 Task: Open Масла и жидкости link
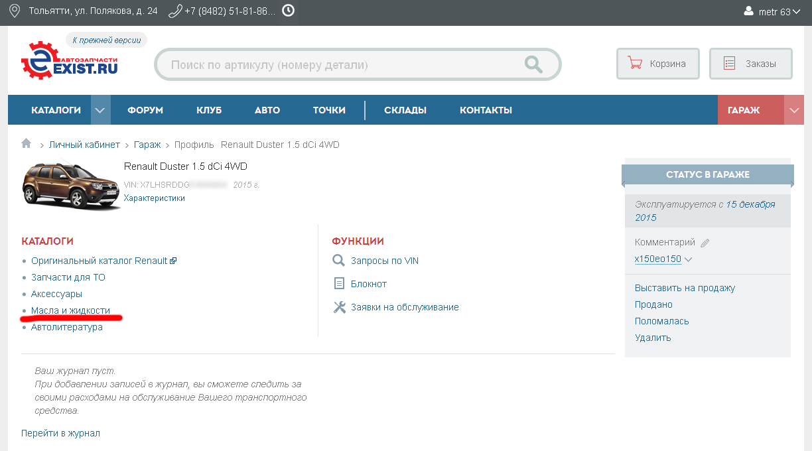(x=70, y=310)
